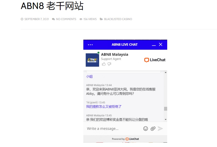
Task: Click the speech bubble comments icon
Action: pyautogui.click(x=53, y=19)
